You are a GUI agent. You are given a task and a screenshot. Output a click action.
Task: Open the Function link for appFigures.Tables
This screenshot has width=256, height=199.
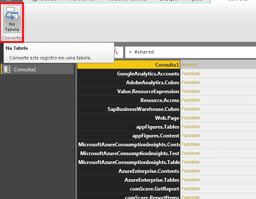click(191, 126)
